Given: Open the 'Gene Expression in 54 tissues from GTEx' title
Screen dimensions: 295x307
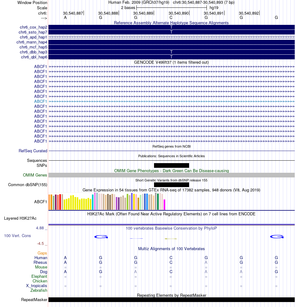Looking at the screenshot, I should click(171, 190).
